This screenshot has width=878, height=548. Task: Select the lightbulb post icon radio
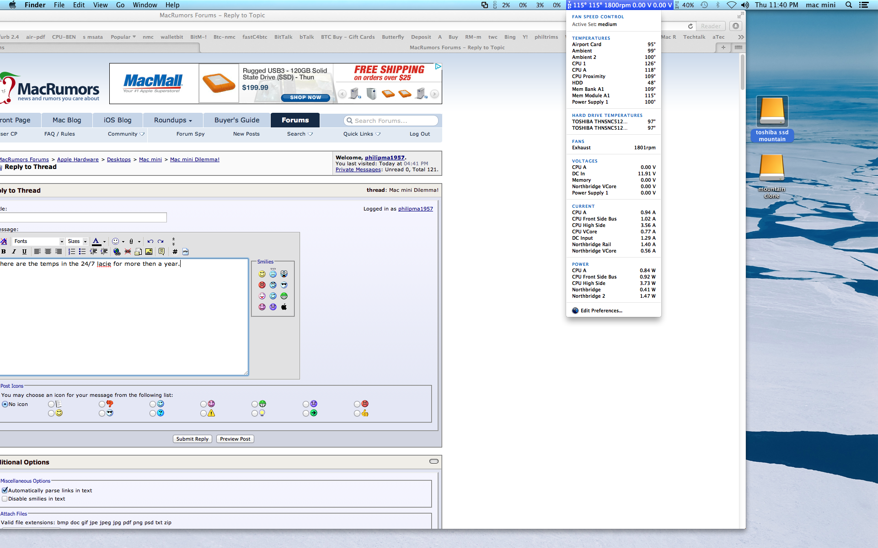(x=255, y=413)
